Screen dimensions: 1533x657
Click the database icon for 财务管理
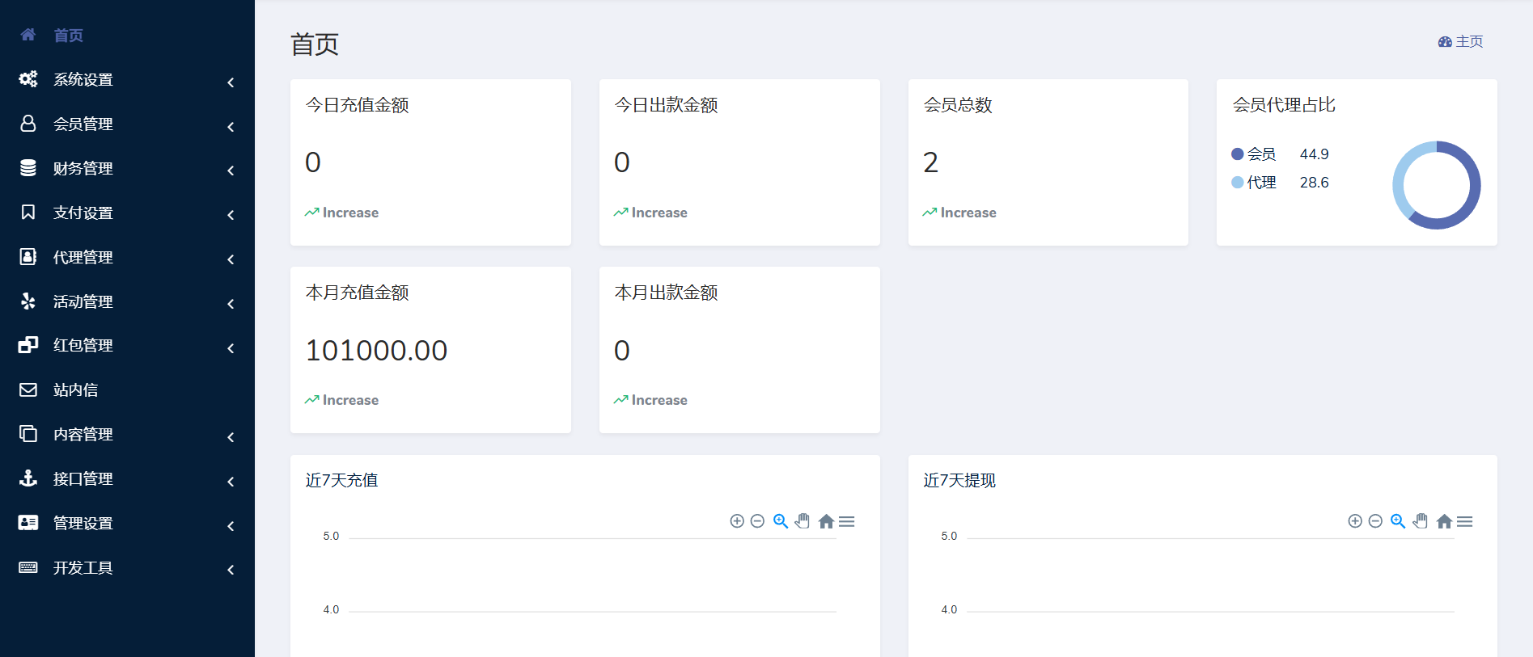[x=28, y=168]
